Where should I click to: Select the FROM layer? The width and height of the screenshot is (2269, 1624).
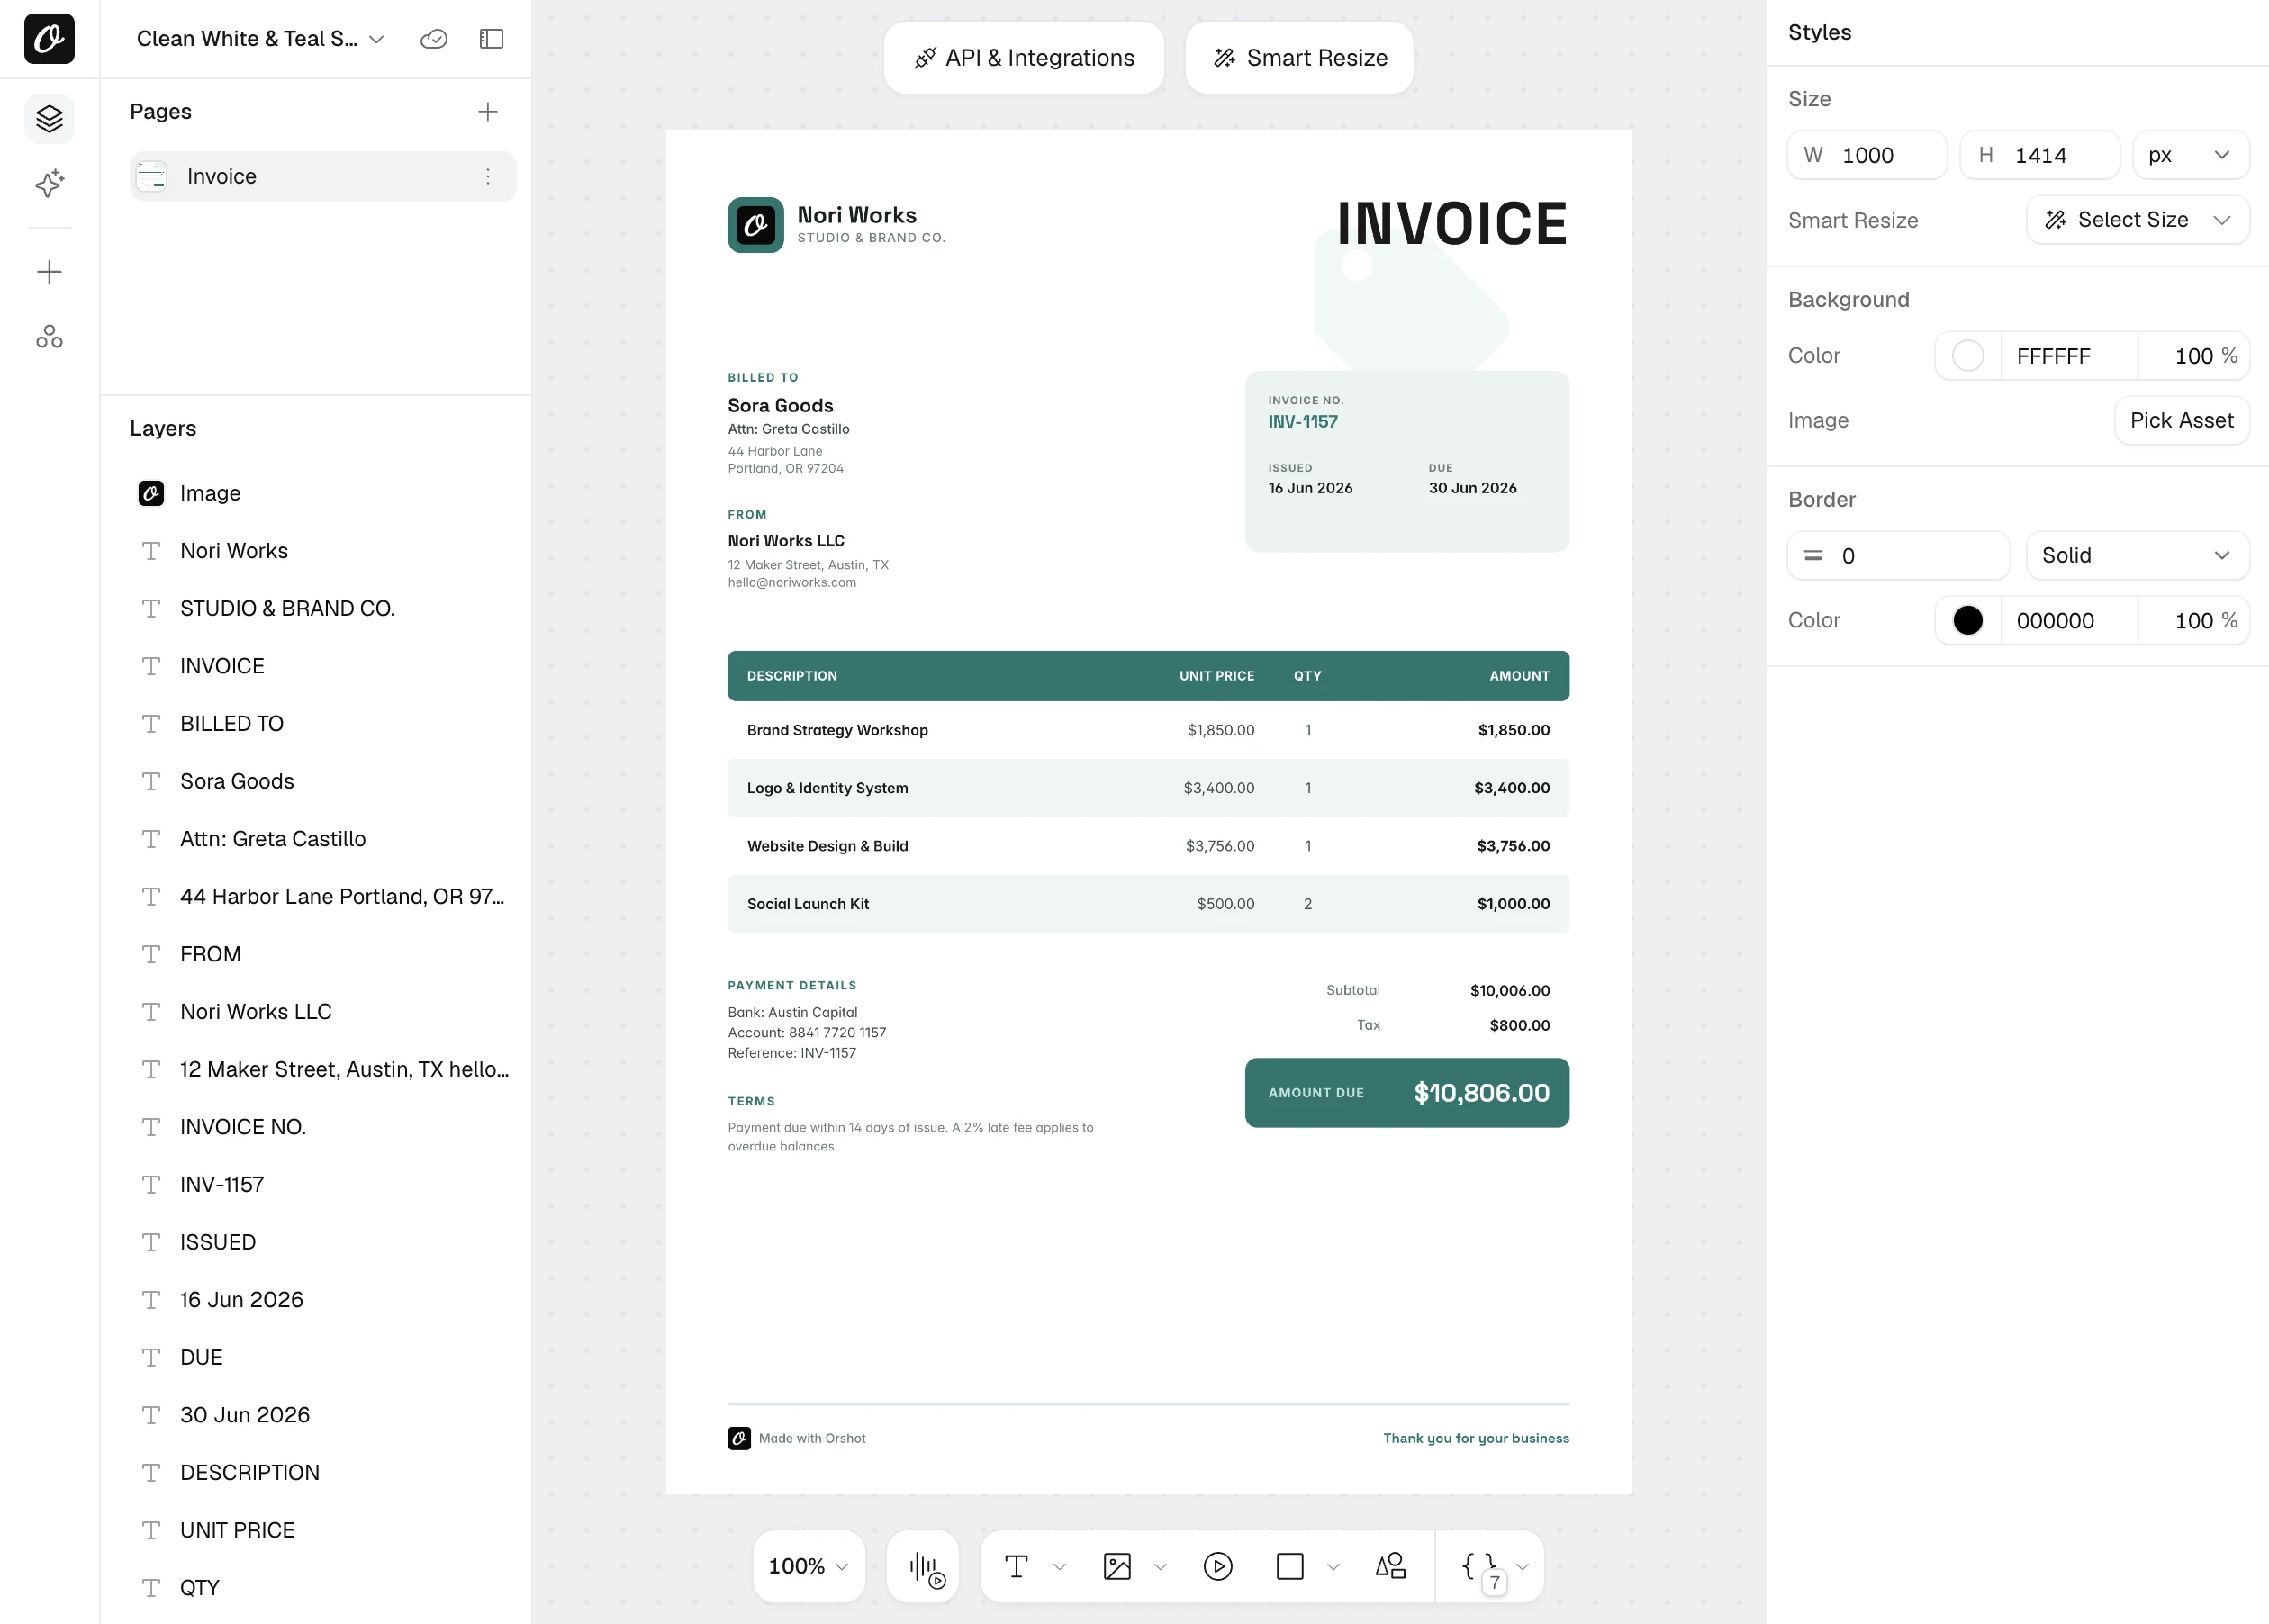click(322, 954)
